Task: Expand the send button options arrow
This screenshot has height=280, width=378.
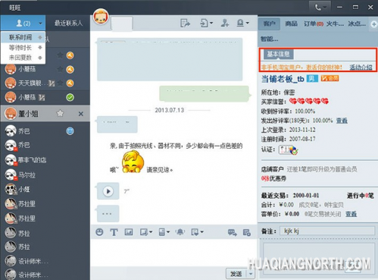Action: click(x=251, y=274)
